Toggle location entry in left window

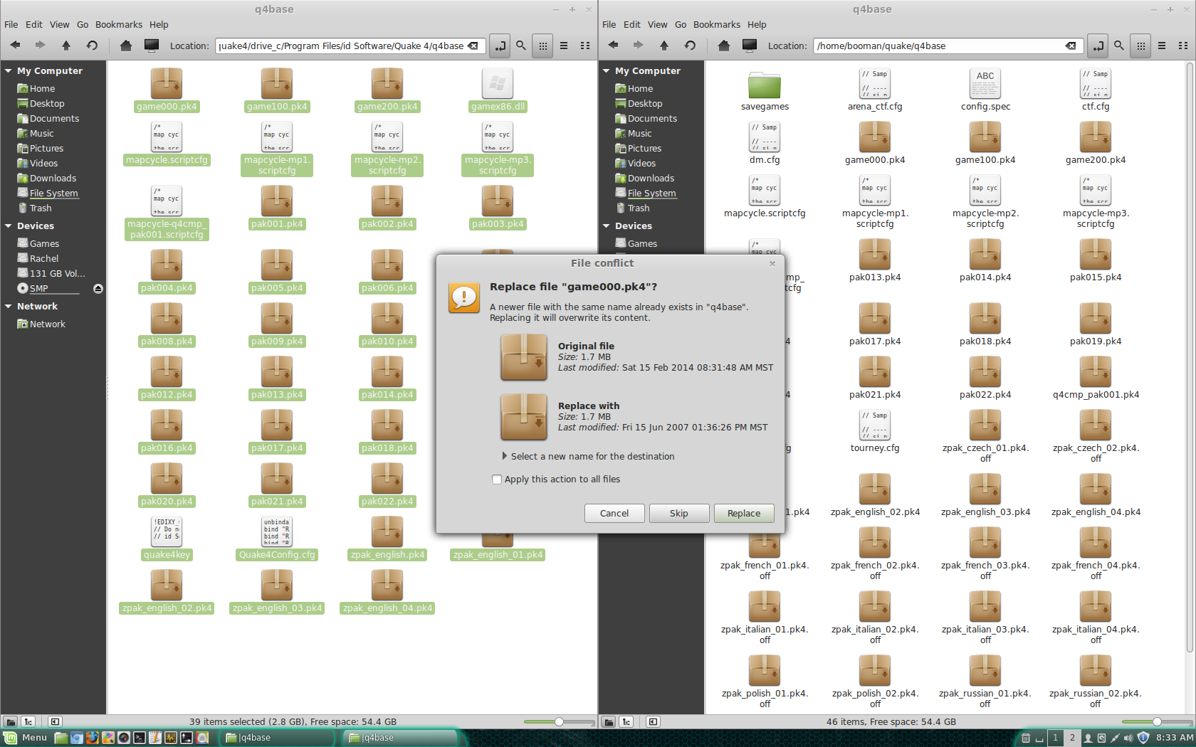(500, 46)
